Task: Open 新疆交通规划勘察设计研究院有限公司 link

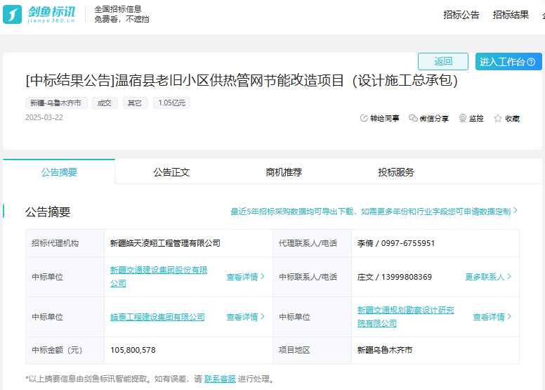Action: (x=406, y=317)
